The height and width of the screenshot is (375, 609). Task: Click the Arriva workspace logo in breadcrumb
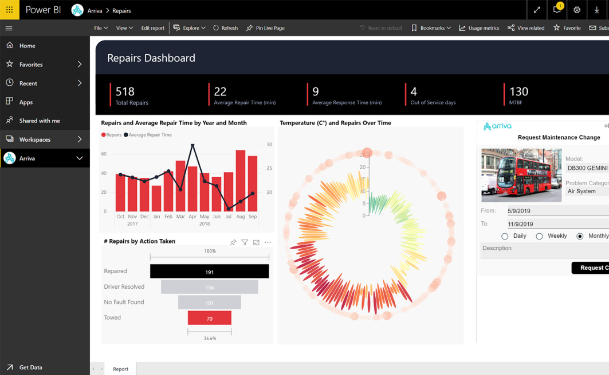(77, 10)
